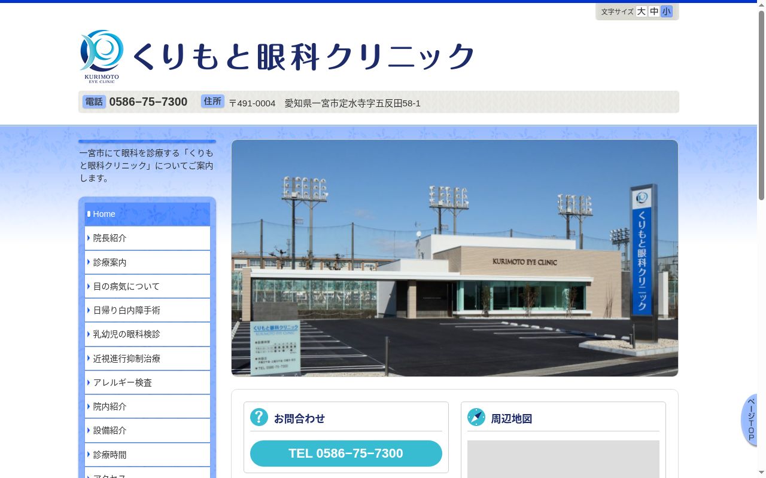Click the address 愛知県一宮市定水寺字五反田58-1
This screenshot has height=478, width=766.
click(352, 103)
